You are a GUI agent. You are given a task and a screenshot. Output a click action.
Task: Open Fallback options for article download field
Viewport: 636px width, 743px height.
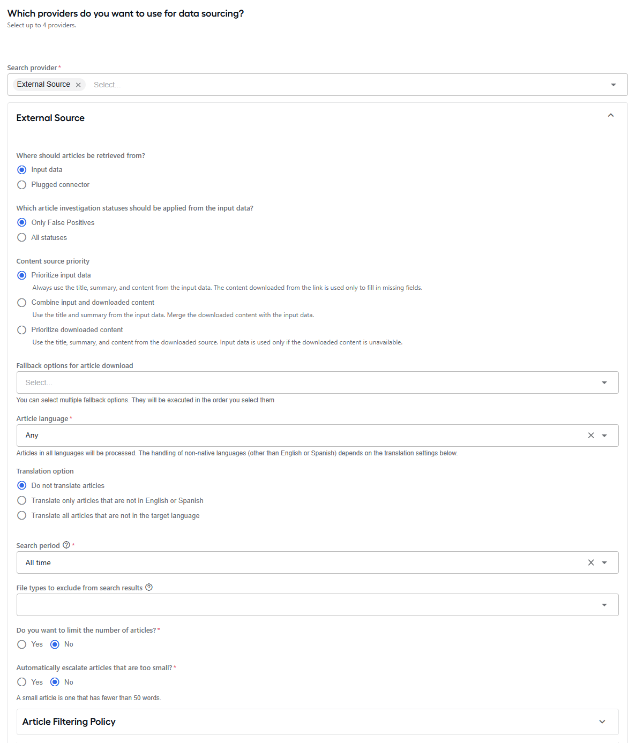[x=317, y=382]
